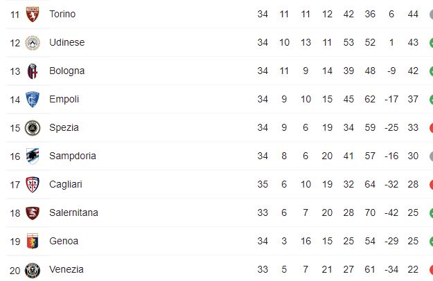This screenshot has height=281, width=433.
Task: Click the Salernitana team name
Action: coord(73,212)
